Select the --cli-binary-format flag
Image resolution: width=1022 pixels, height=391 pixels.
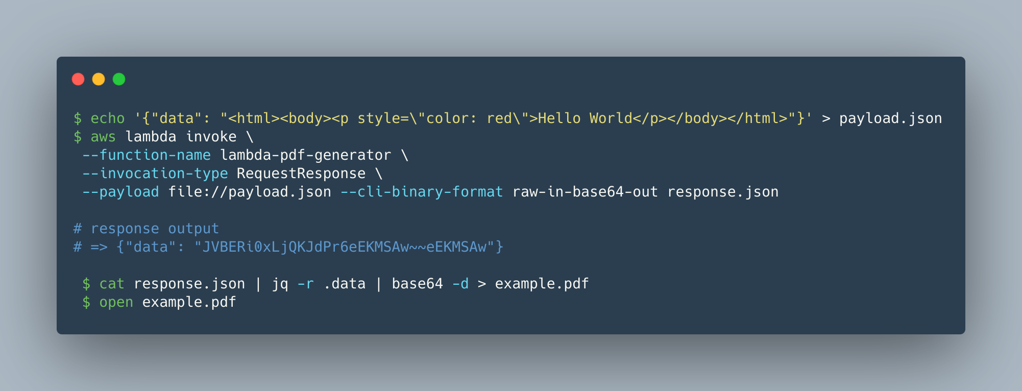pos(422,192)
